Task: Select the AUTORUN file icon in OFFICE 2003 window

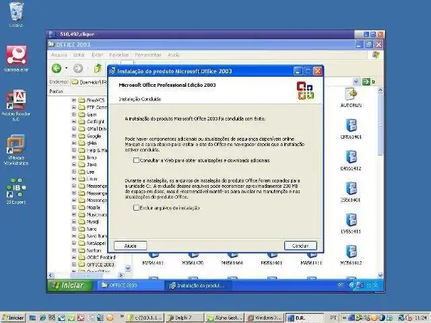Action: click(351, 94)
